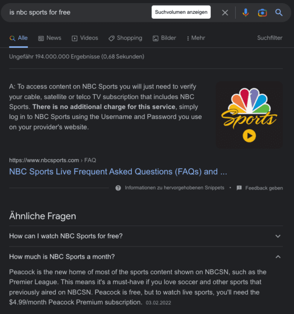The width and height of the screenshot is (294, 314).
Task: Click the Ähnliche Fragen heading
Action: [43, 216]
